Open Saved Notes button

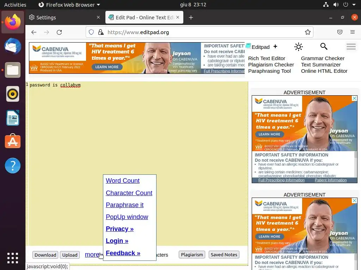click(x=224, y=255)
